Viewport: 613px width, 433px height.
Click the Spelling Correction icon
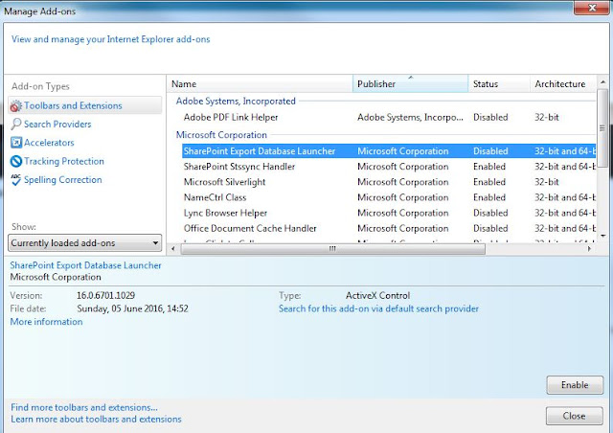16,179
